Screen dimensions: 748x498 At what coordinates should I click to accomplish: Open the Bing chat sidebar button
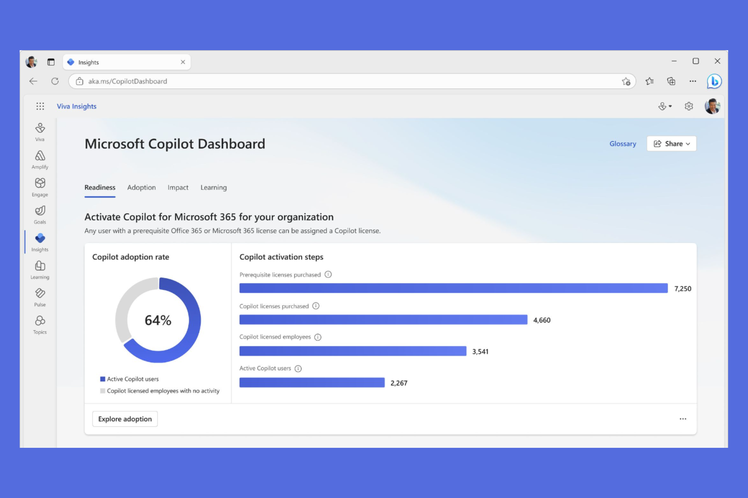(x=714, y=81)
